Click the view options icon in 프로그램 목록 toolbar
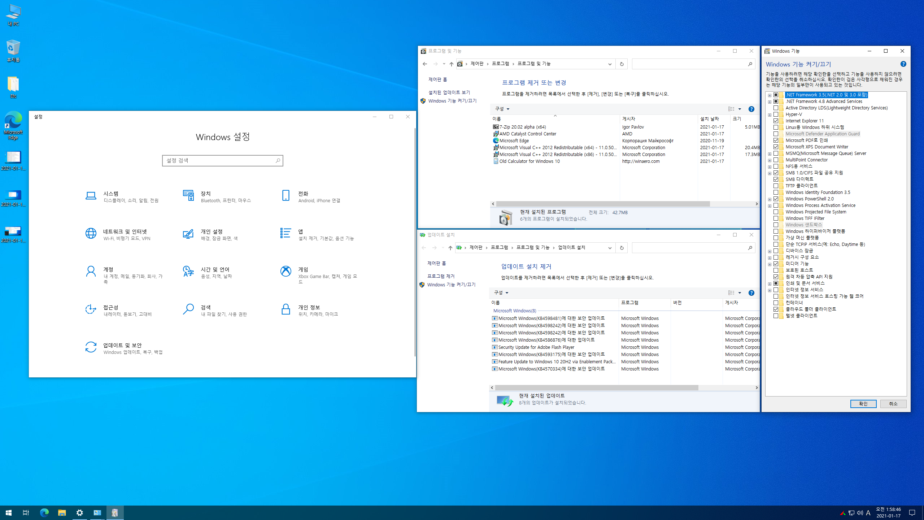924x520 pixels. tap(731, 109)
